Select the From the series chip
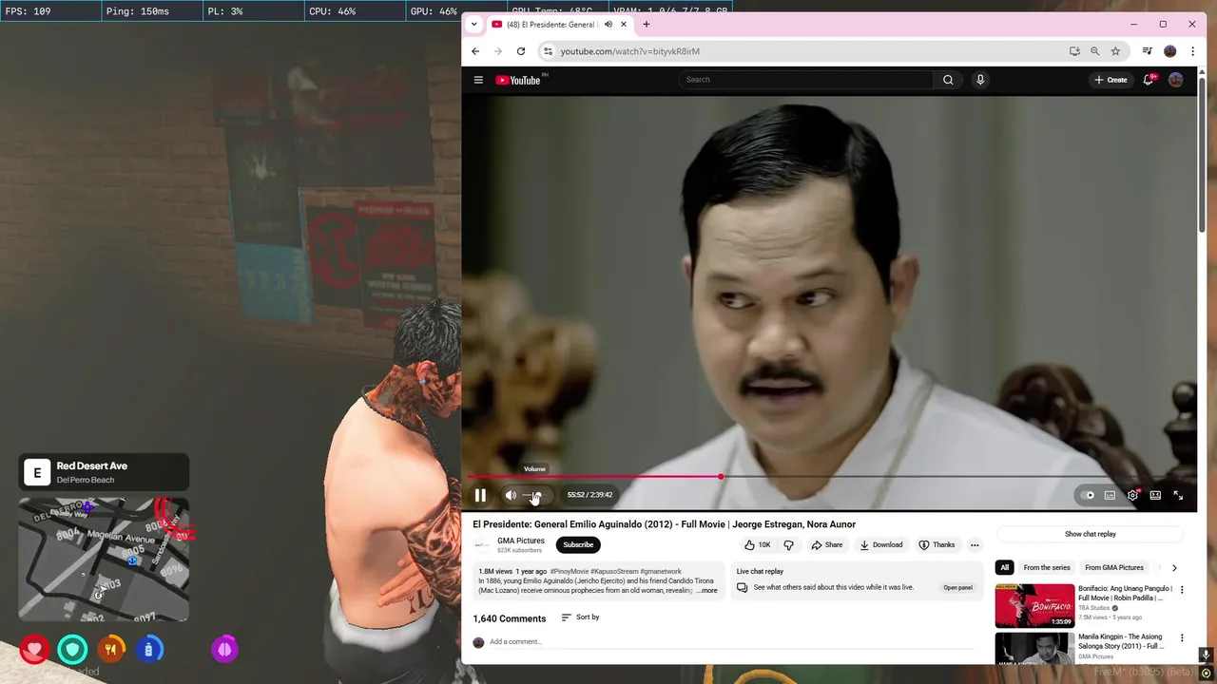The height and width of the screenshot is (684, 1217). click(1047, 567)
